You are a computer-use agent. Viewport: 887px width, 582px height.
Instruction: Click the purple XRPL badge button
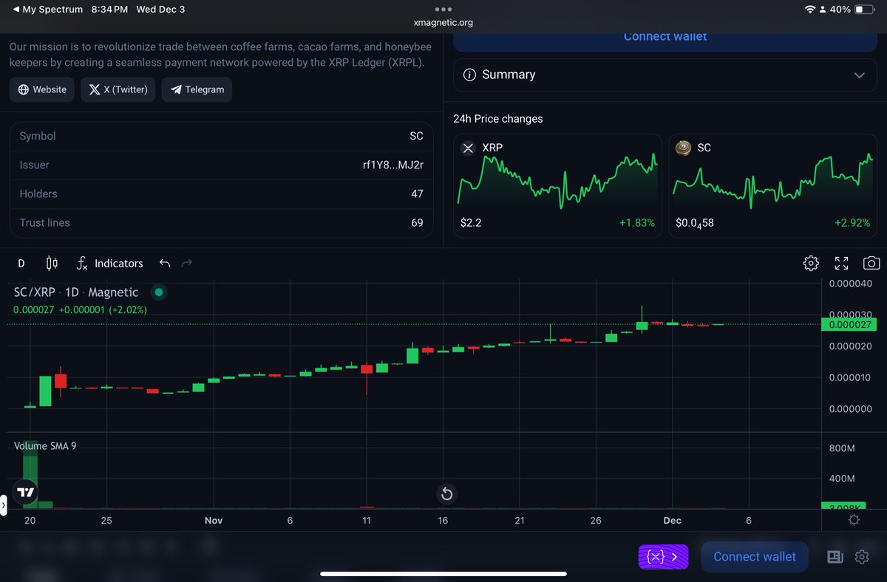pyautogui.click(x=664, y=557)
